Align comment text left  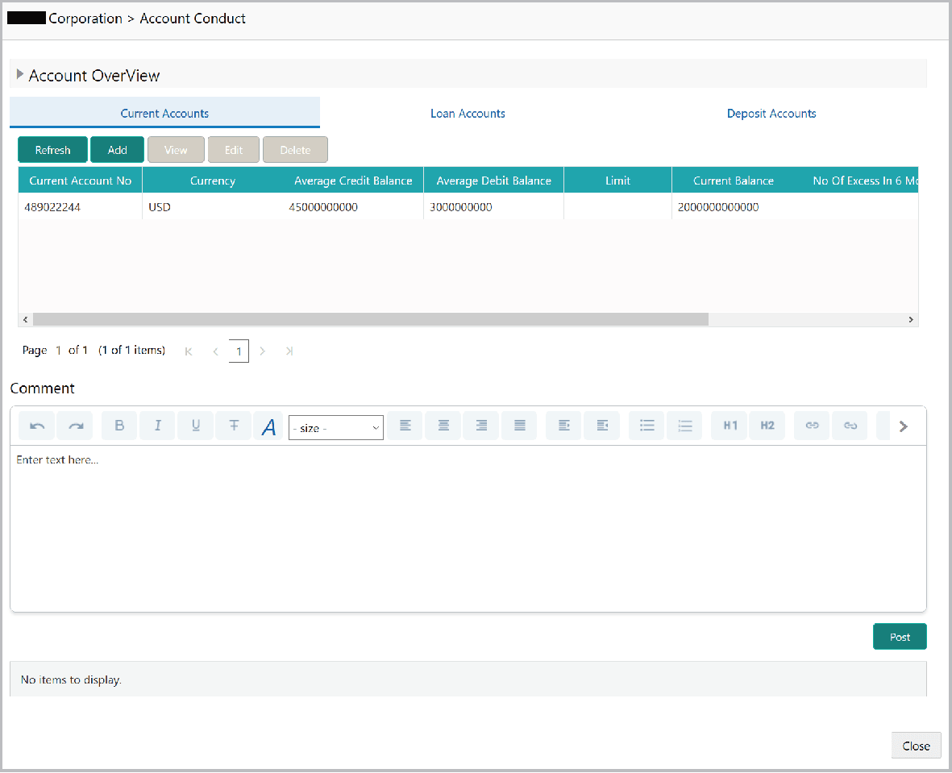405,426
